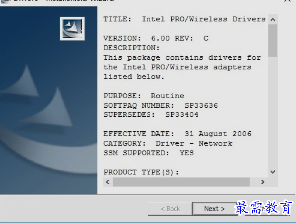The width and height of the screenshot is (296, 223).
Task: Click the vertical scrollbar thumb
Action: [x=273, y=40]
